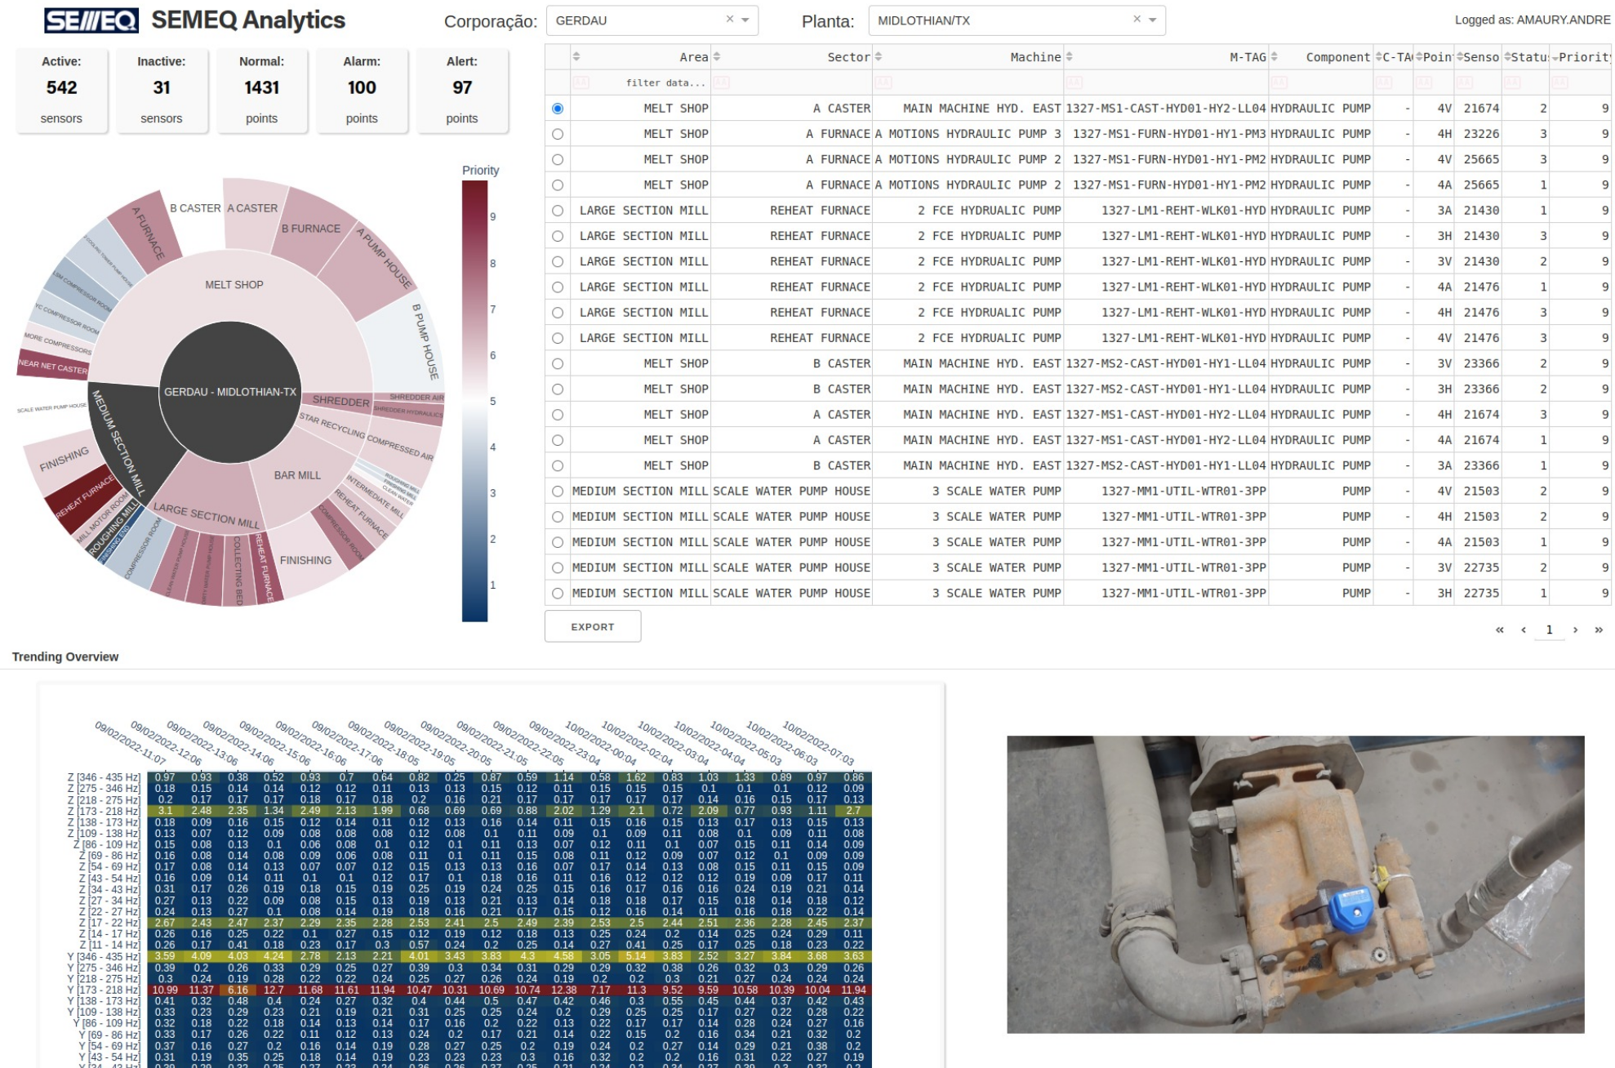Screen dimensions: 1615x1068
Task: Go to the previous table page
Action: click(1524, 630)
